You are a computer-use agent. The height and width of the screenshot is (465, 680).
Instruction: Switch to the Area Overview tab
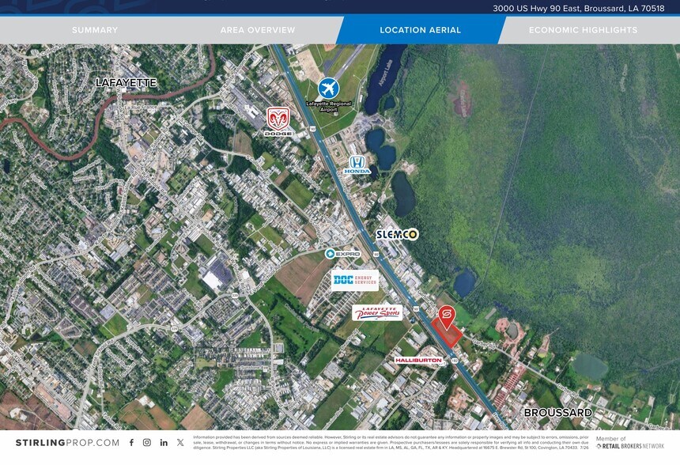[x=258, y=30]
